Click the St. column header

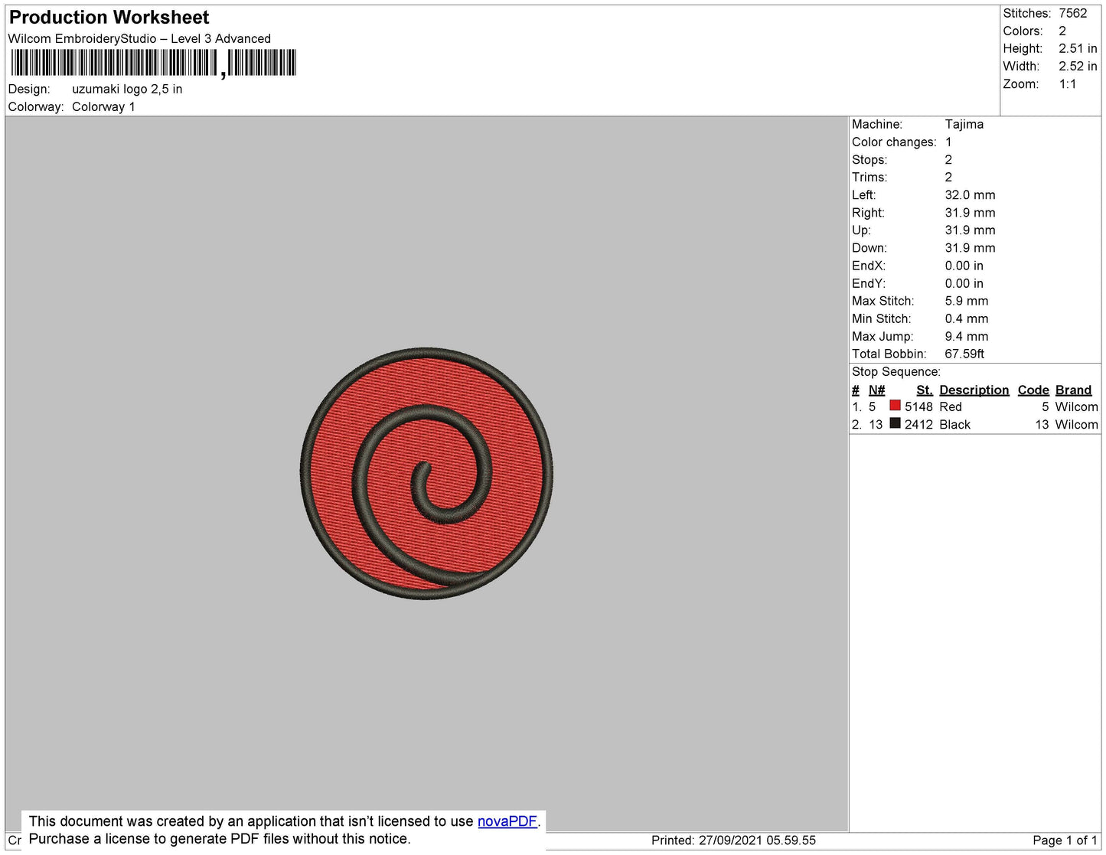point(925,390)
